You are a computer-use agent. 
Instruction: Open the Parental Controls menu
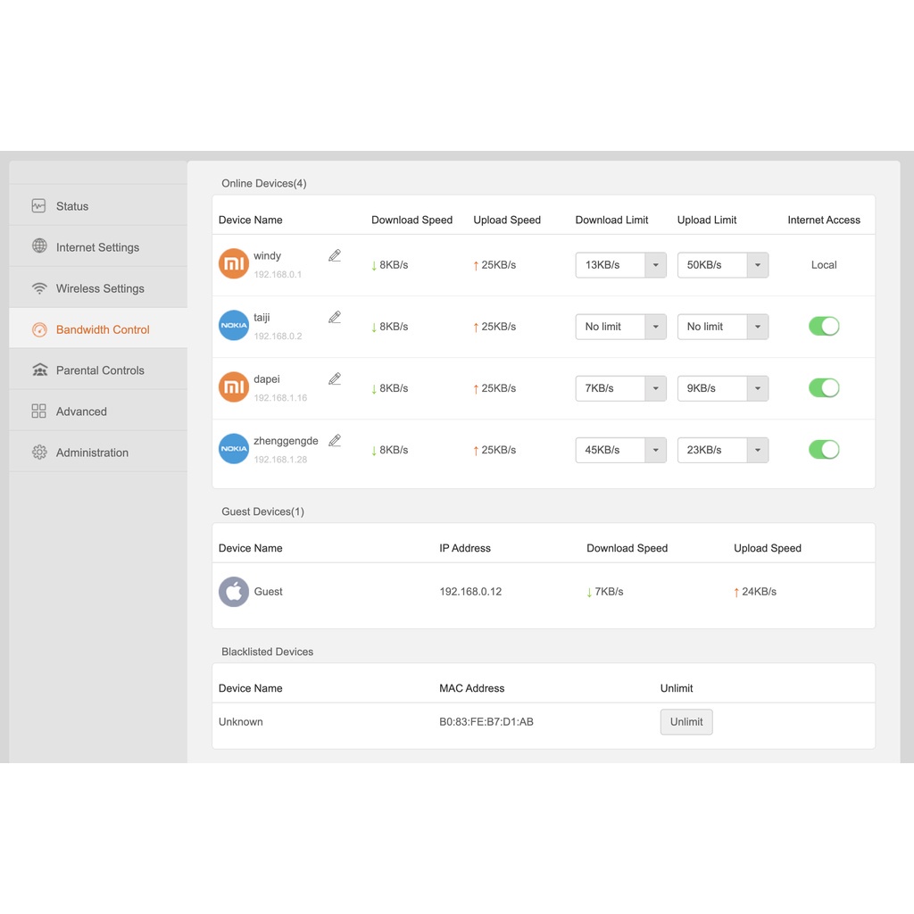tap(99, 370)
